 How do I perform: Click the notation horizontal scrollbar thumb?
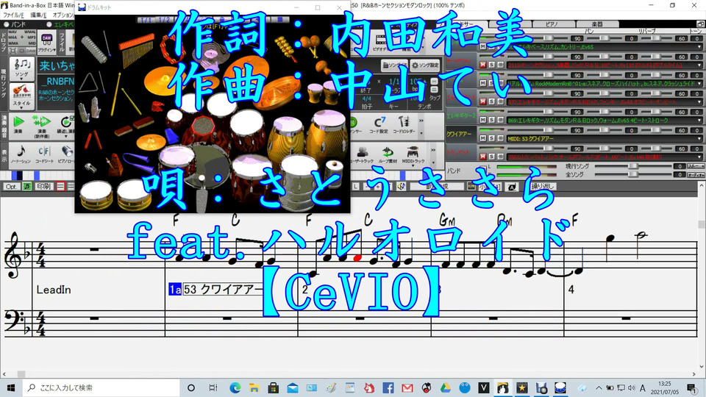coord(21,374)
